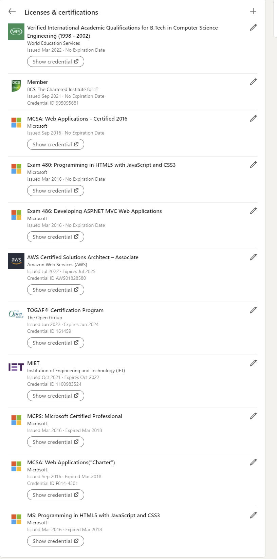Edit MCPS: Microsoft Certified Professional entry
This screenshot has height=559, width=277.
coord(253,416)
